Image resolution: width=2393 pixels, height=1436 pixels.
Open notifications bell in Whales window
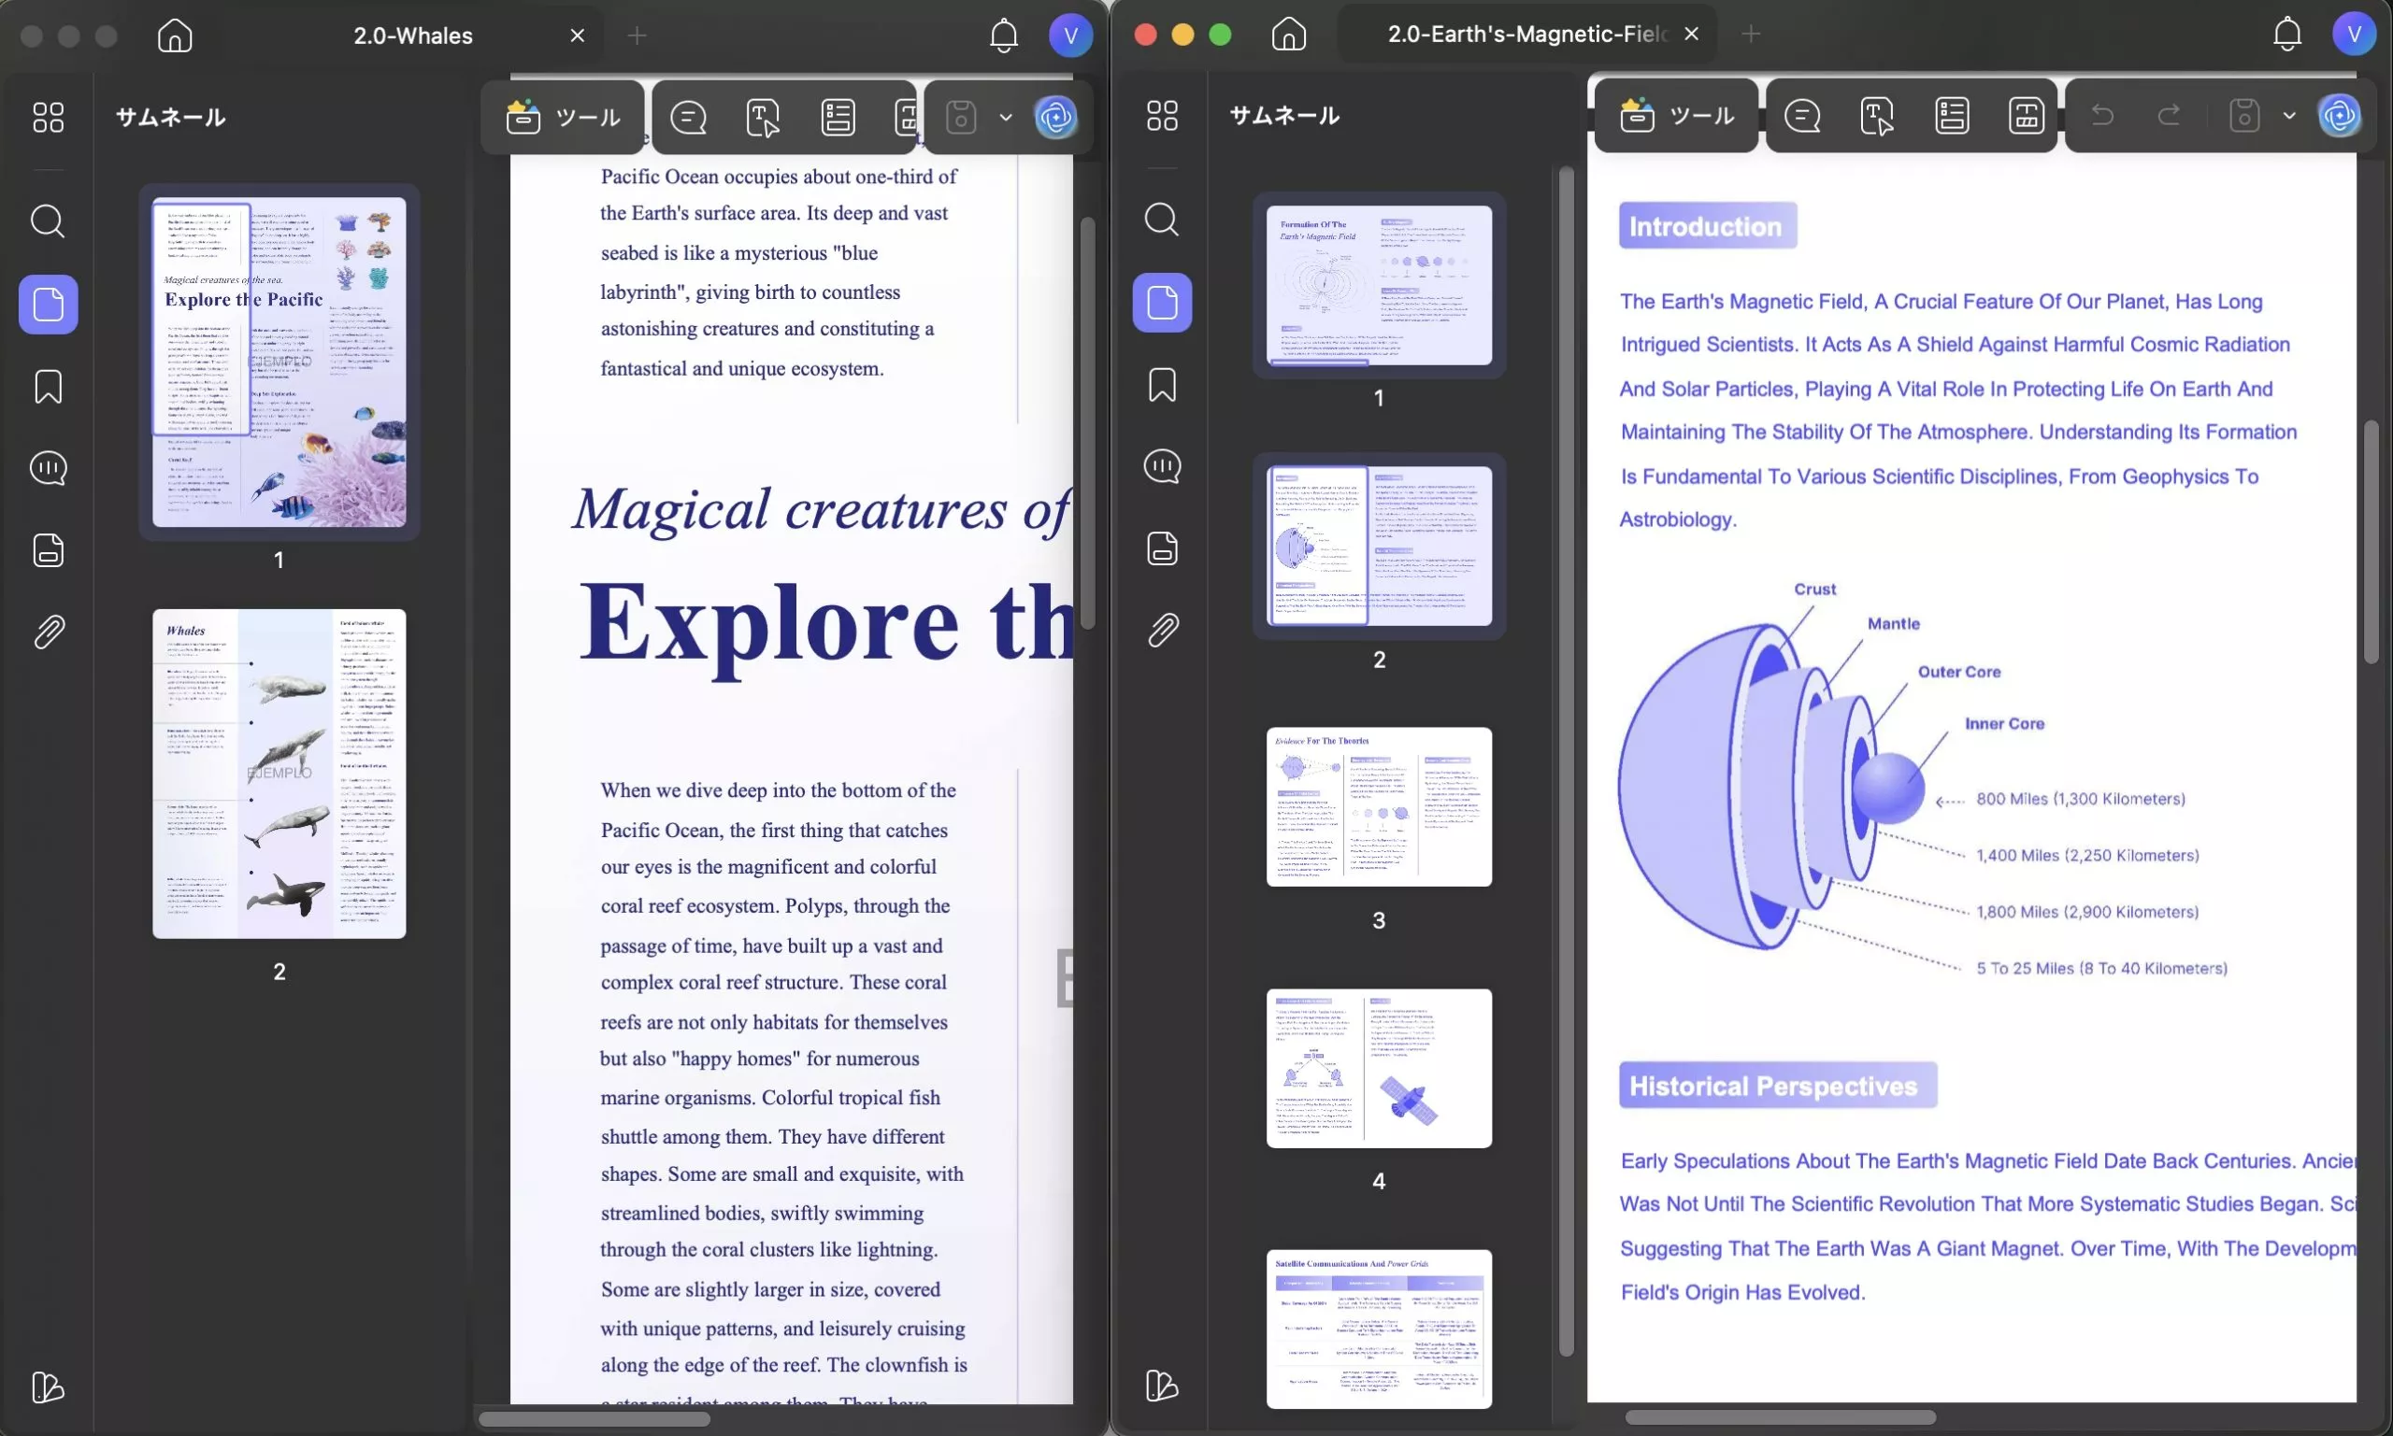click(1004, 36)
